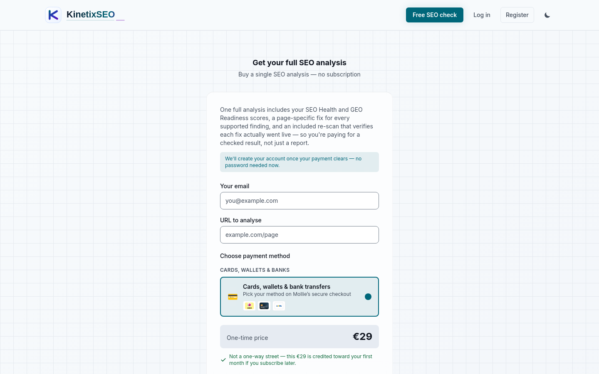Click the Choose payment method label

pos(255,256)
